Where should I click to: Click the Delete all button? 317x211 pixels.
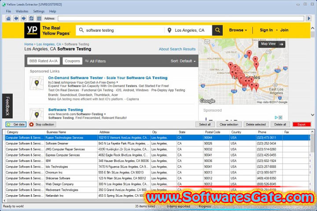point(280,124)
